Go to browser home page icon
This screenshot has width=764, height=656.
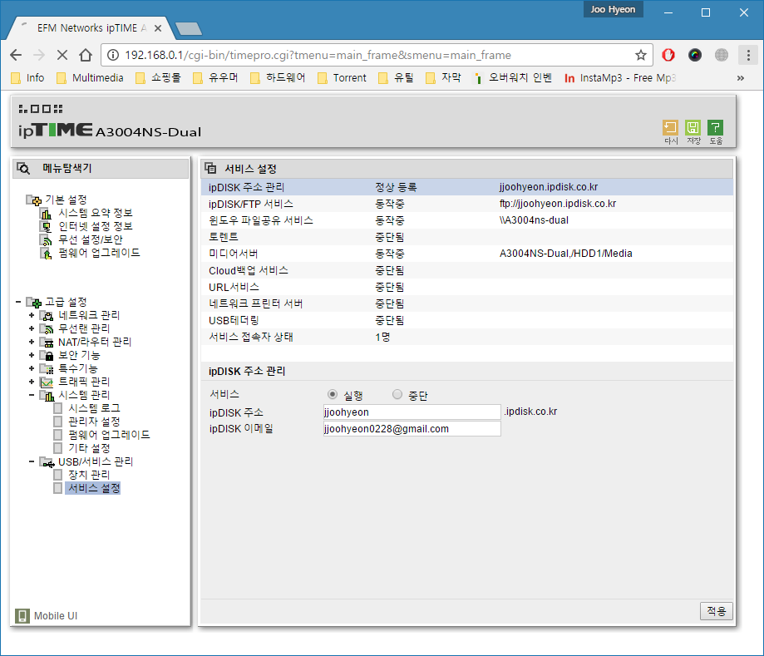click(x=86, y=55)
